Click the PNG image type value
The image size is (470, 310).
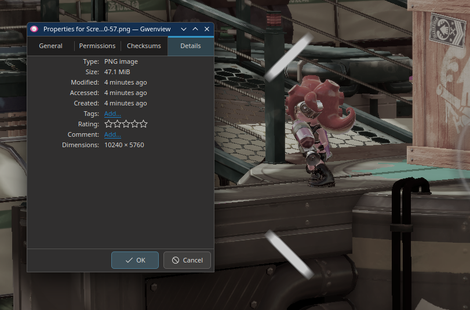click(x=121, y=61)
